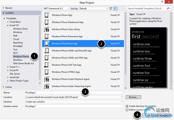Image resolution: width=174 pixels, height=120 pixels.
Task: Click the Windows Phone App template icon
Action: (47, 15)
